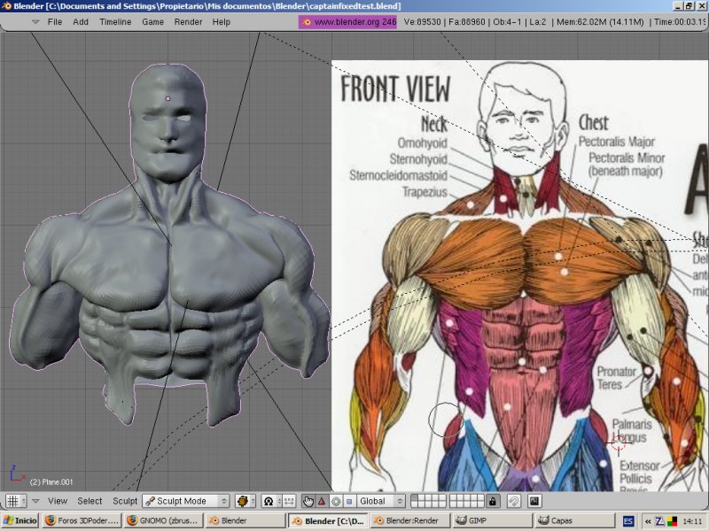This screenshot has height=531, width=709.
Task: Open the File menu
Action: point(55,21)
